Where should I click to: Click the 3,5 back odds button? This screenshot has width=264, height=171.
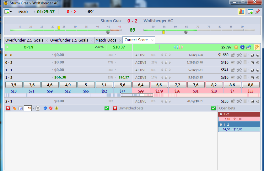pyautogui.click(x=14, y=85)
